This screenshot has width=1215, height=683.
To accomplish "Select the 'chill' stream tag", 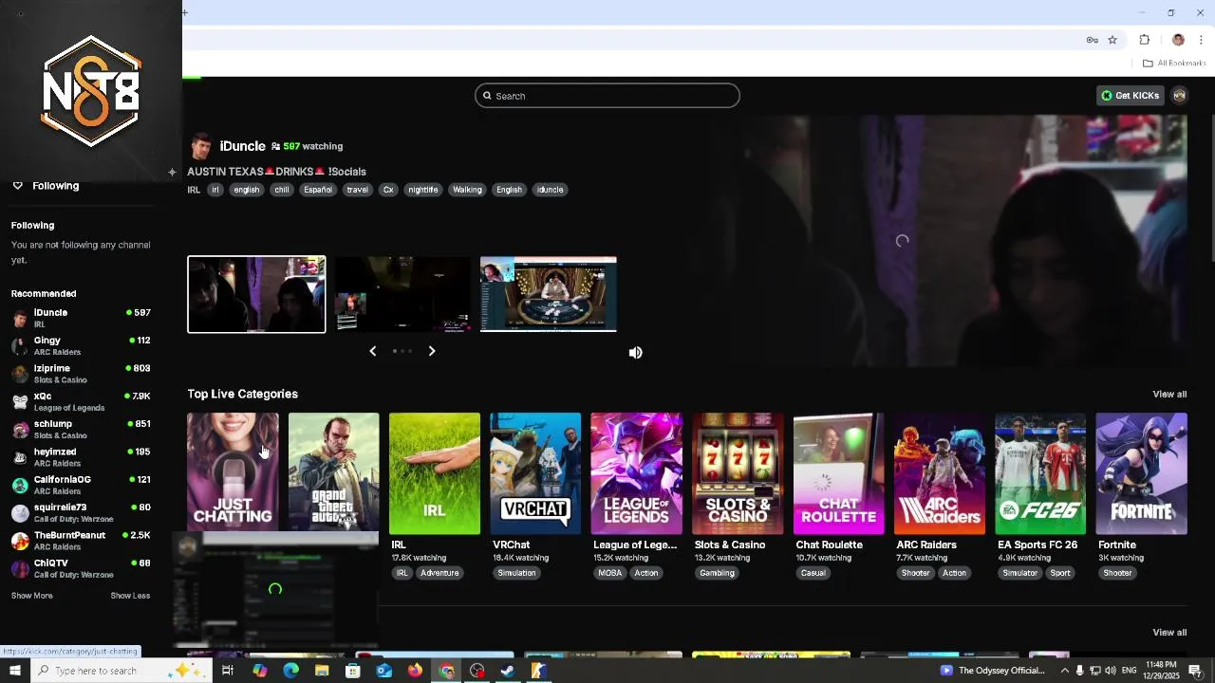I will pos(282,190).
